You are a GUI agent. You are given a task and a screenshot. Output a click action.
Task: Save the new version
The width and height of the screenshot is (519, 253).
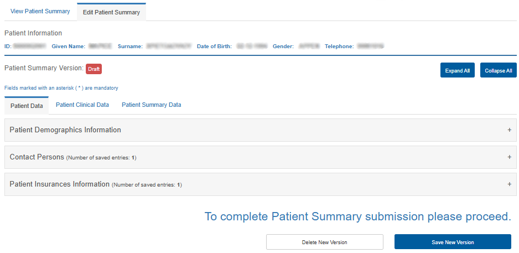point(453,242)
